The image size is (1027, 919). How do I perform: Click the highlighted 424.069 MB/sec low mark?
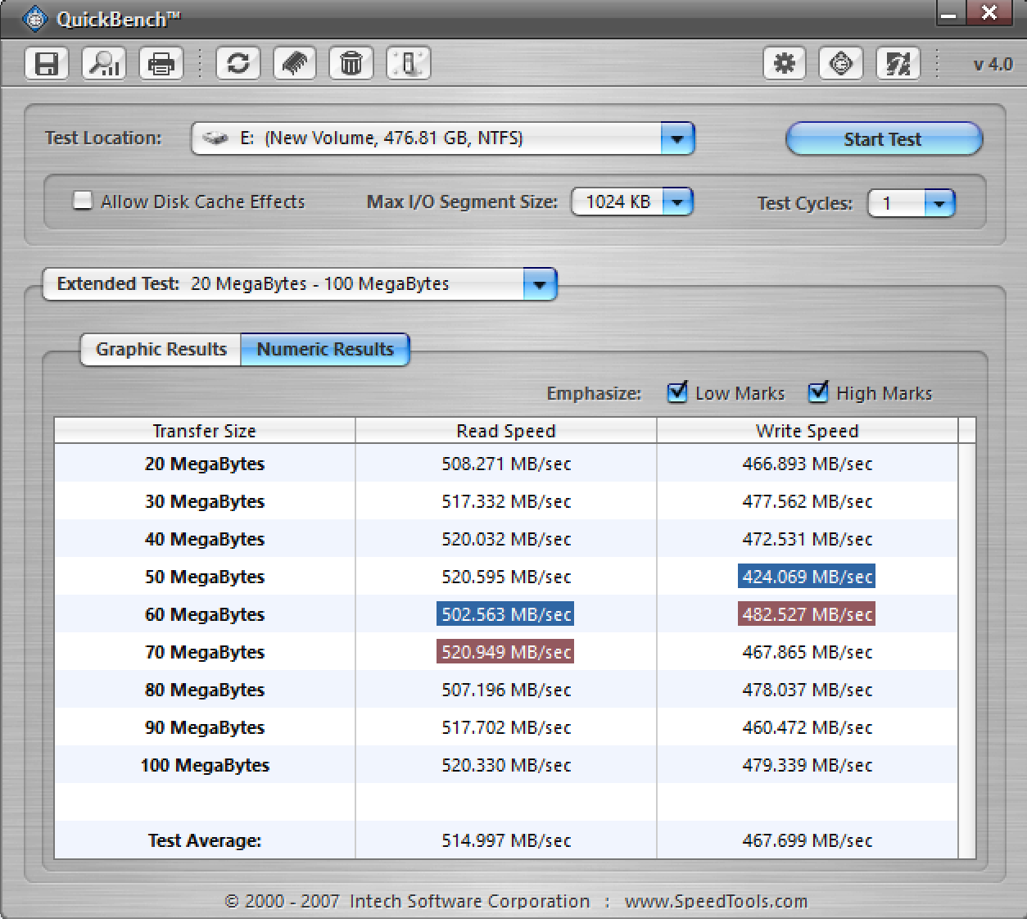click(807, 577)
